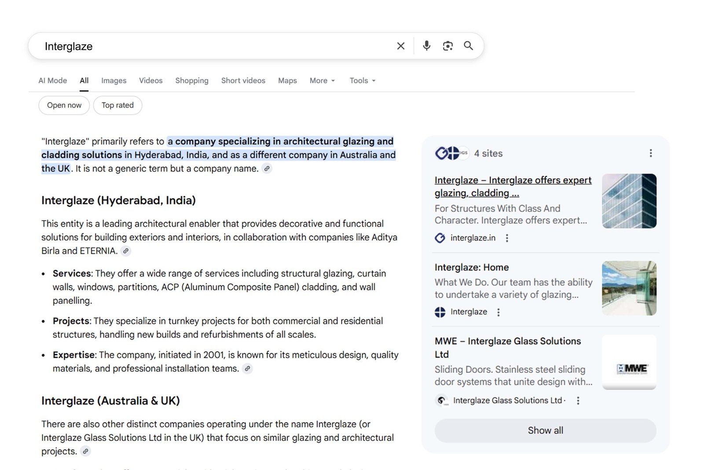Enable the Top rated filter
The width and height of the screenshot is (704, 470).
point(117,105)
